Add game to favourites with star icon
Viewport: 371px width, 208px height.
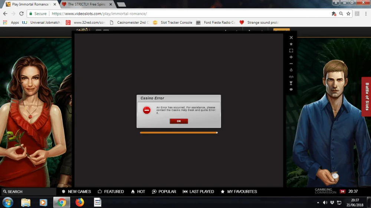291,44
